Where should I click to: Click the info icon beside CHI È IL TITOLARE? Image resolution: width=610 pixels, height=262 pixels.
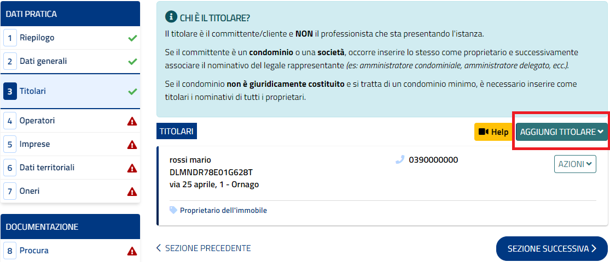171,18
